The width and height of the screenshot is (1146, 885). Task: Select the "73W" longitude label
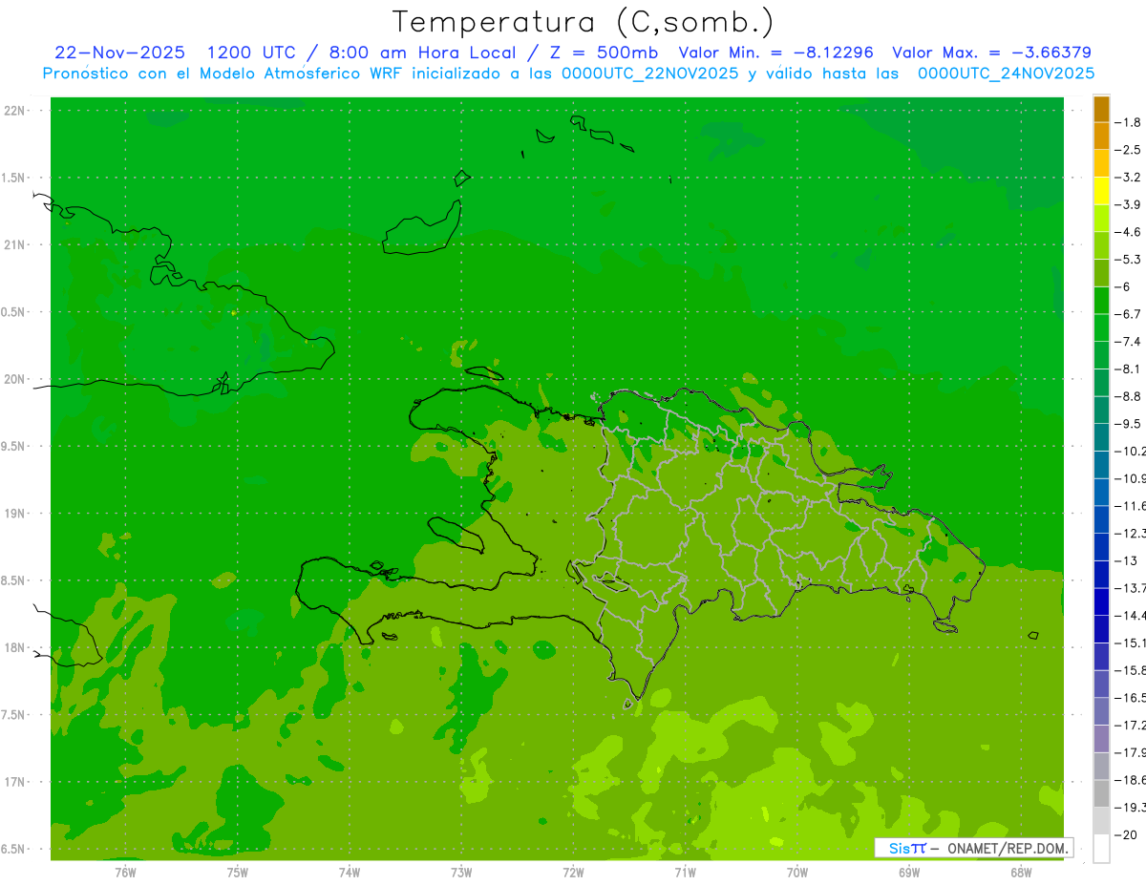click(461, 872)
